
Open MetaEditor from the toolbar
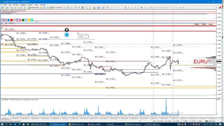click(x=41, y=8)
